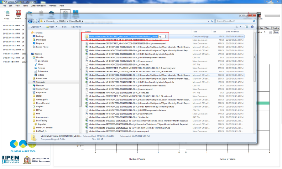Image resolution: width=282 pixels, height=169 pixels.
Task: Click Burn in the Explorer toolbar
Action: 64,27
